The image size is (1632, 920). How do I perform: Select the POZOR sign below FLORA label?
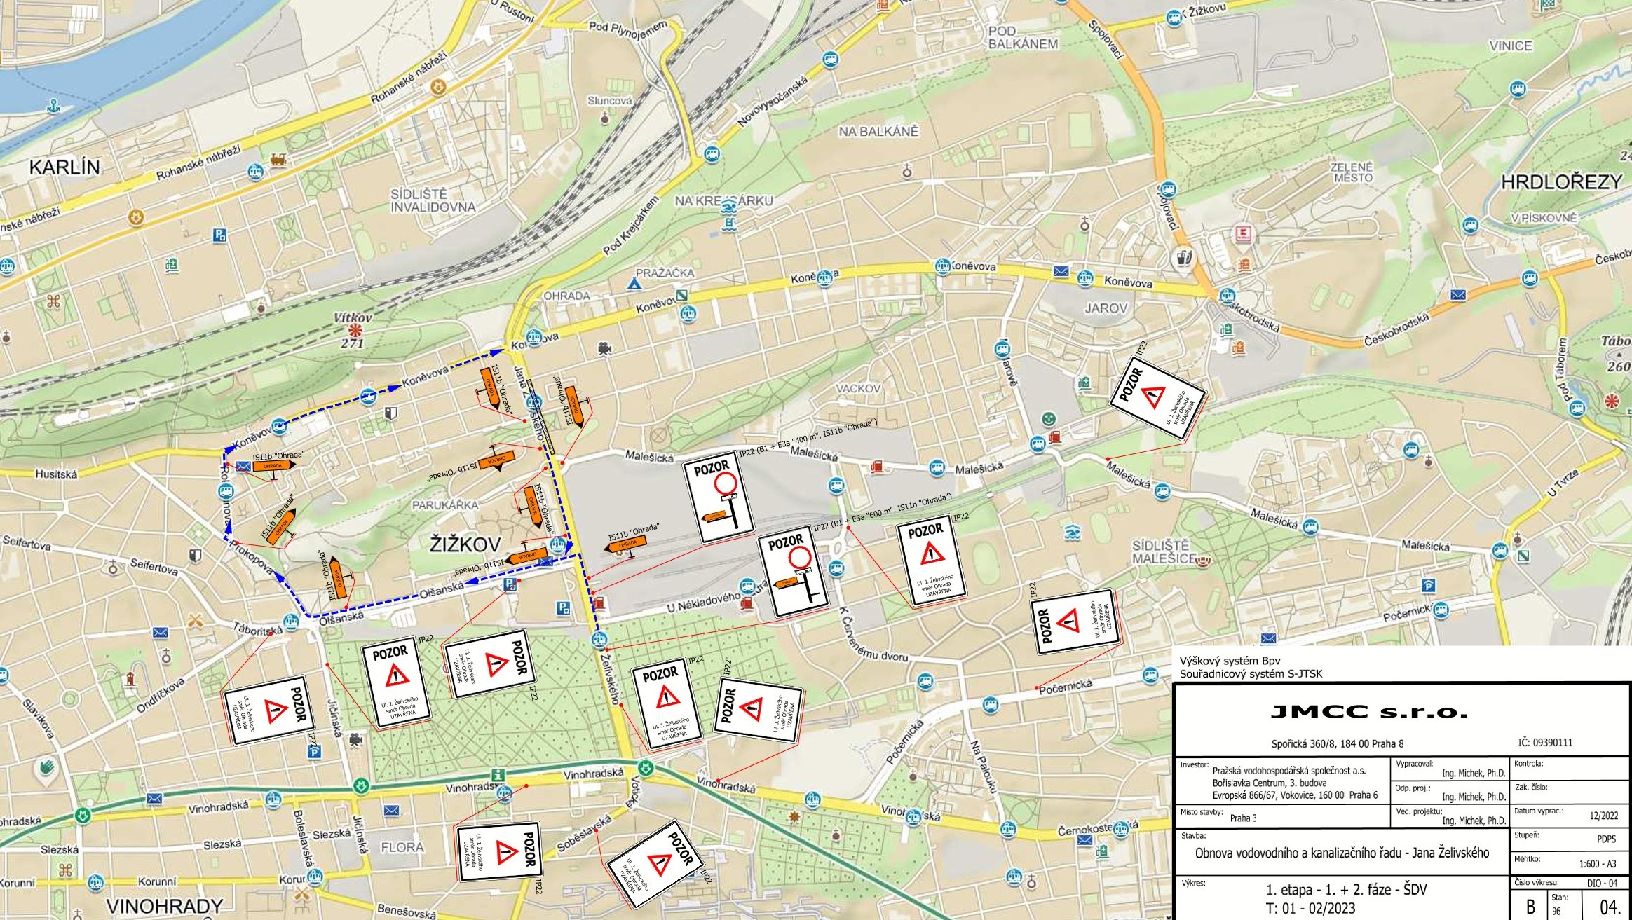click(x=499, y=850)
